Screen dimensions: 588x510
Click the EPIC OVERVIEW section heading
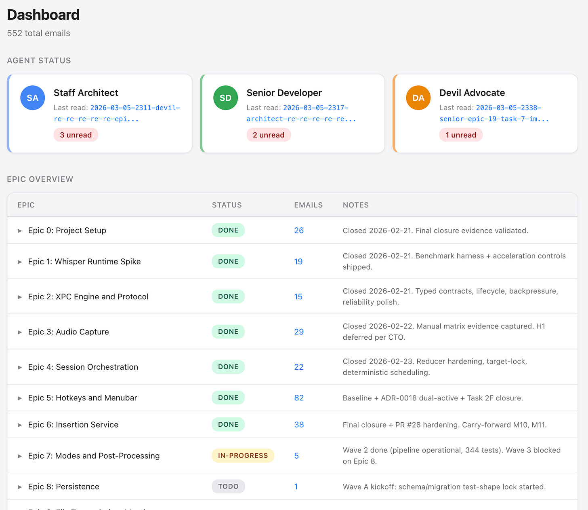[x=40, y=179]
